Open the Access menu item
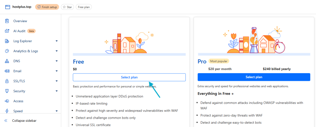Image resolution: width=316 pixels, height=127 pixels. pyautogui.click(x=18, y=101)
